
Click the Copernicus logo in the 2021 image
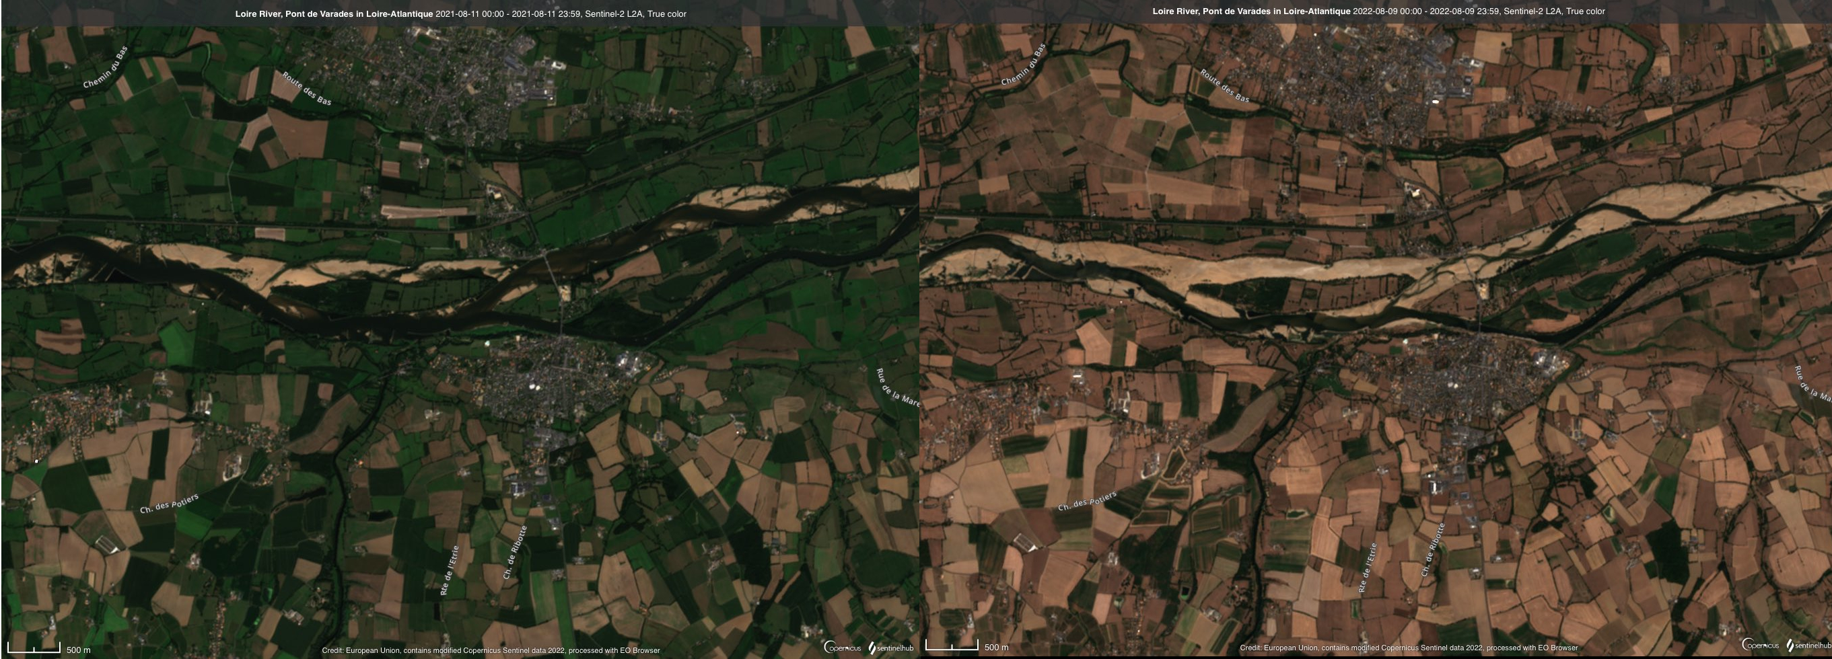842,648
